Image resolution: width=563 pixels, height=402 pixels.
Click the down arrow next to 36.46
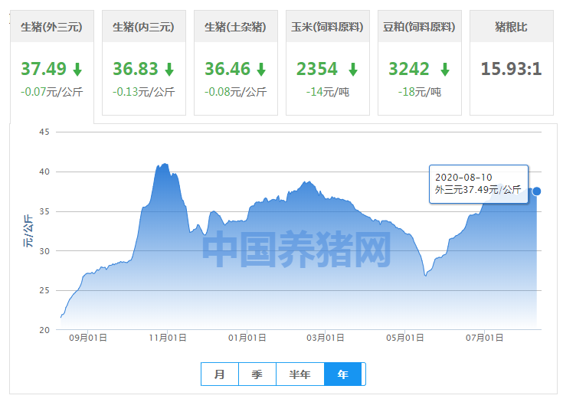coord(261,69)
